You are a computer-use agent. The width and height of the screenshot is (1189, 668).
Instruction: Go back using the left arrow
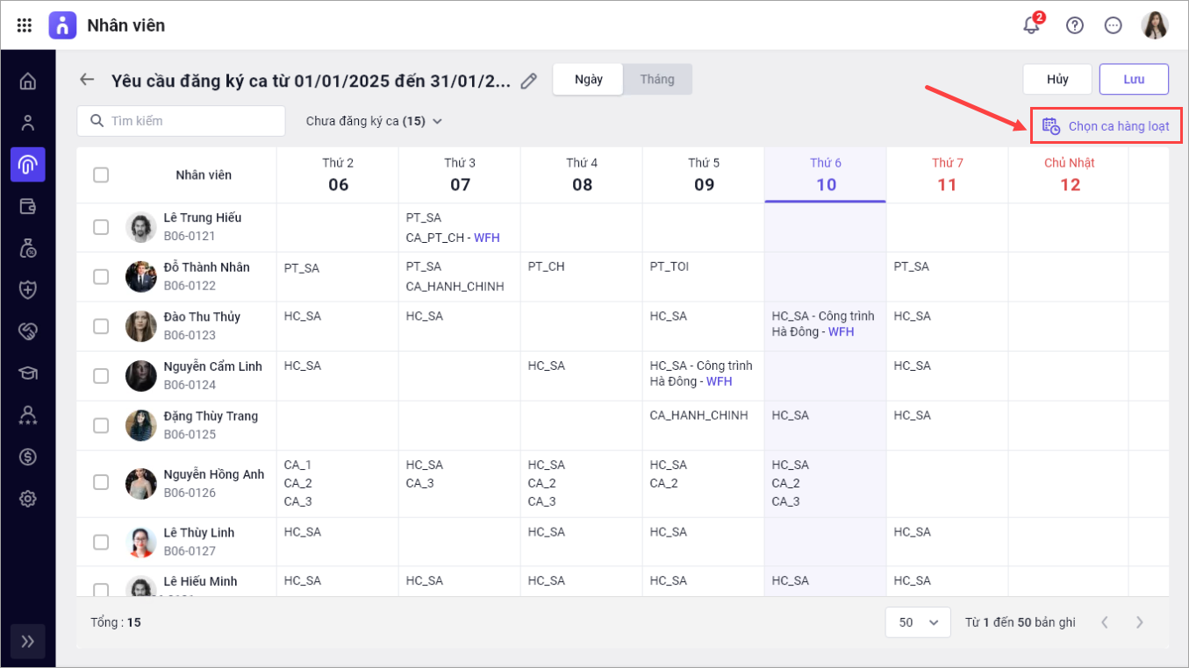86,80
